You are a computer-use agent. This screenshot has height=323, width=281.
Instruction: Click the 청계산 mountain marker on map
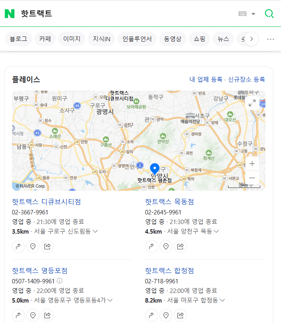[209, 153]
